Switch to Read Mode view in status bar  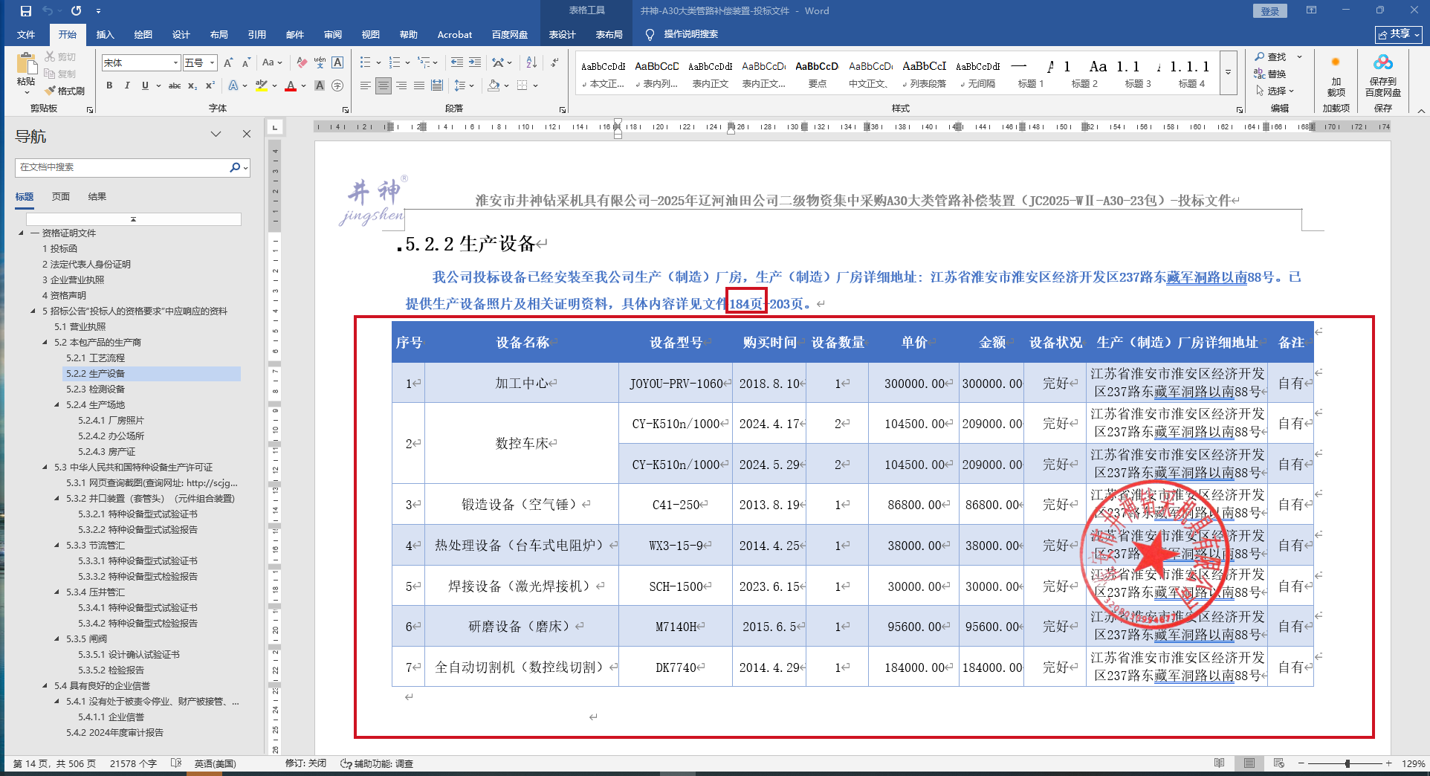[1219, 763]
